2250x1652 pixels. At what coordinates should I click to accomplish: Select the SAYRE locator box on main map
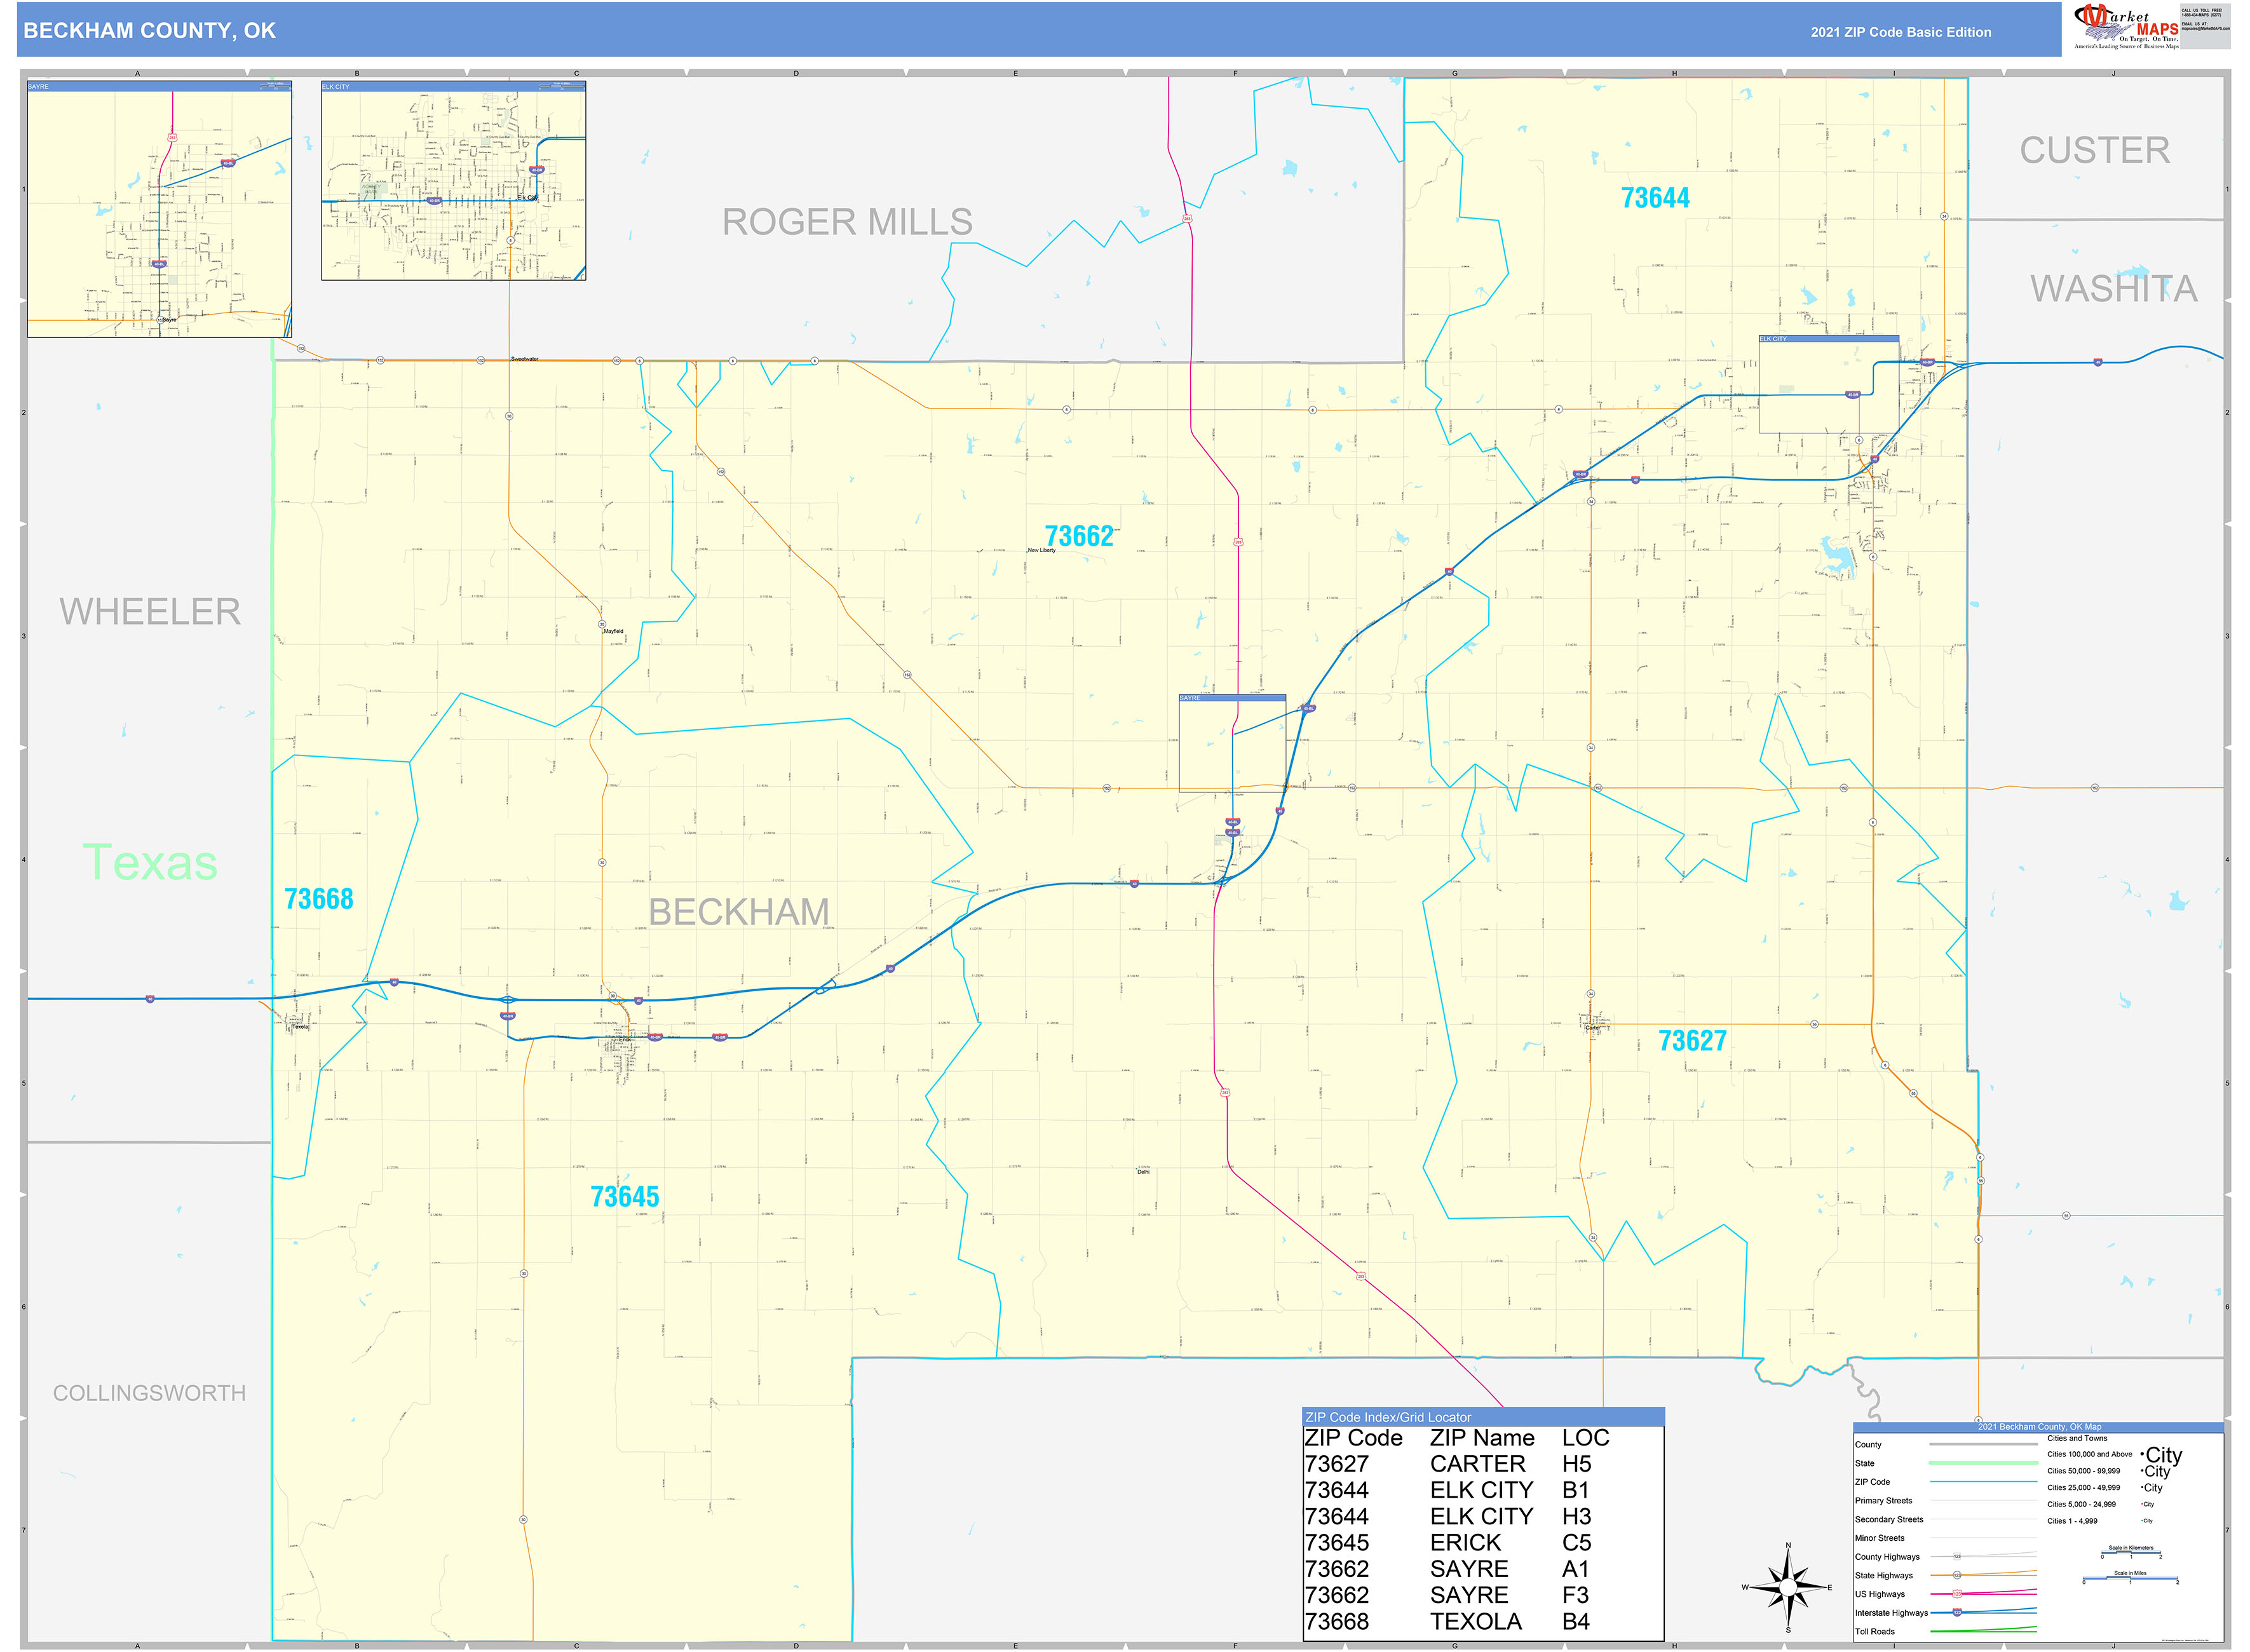pyautogui.click(x=1232, y=743)
